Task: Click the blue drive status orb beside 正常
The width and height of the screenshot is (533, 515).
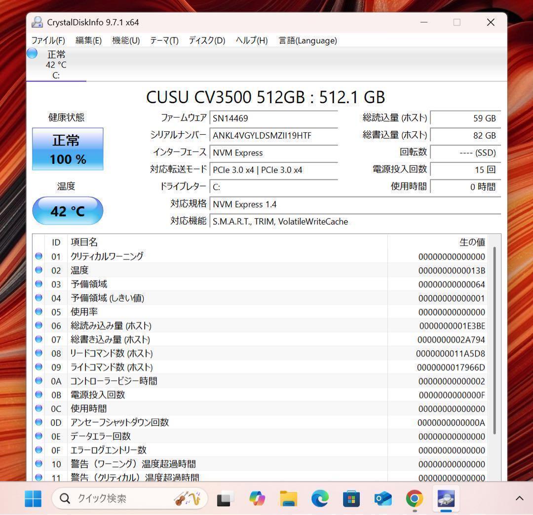Action: [32, 53]
